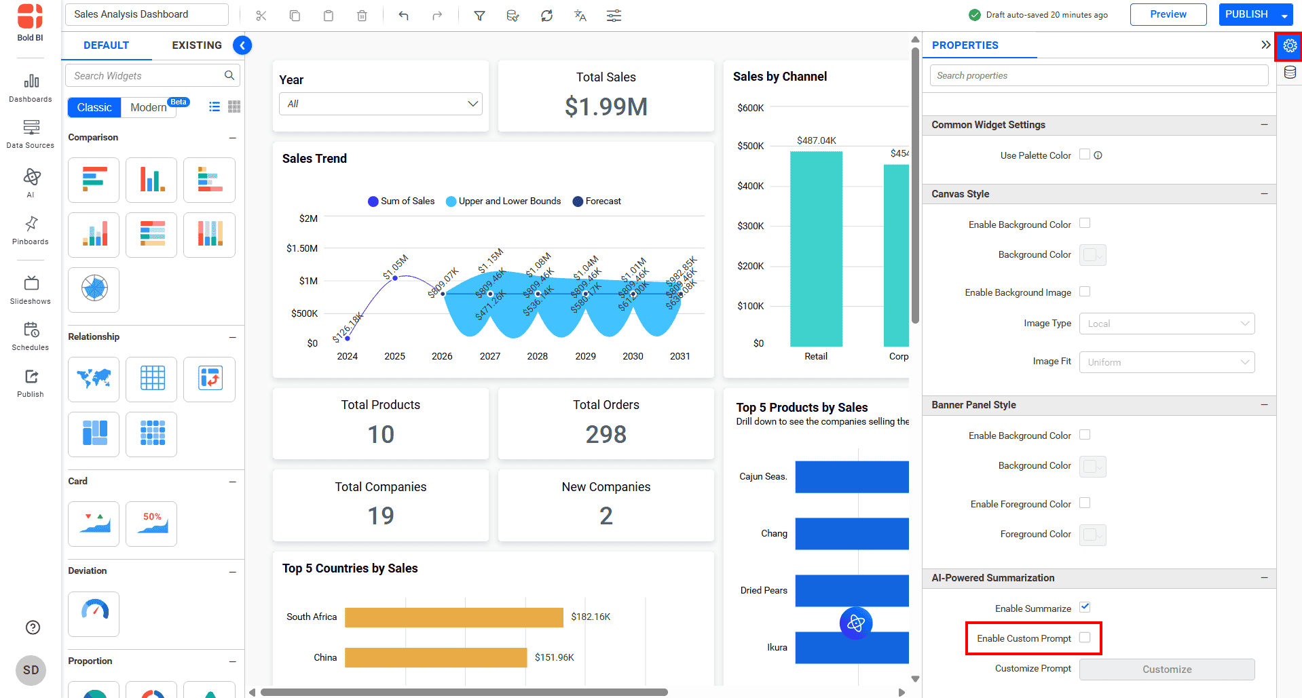Open Canvas Style background color picker
Image resolution: width=1302 pixels, height=698 pixels.
(x=1093, y=255)
